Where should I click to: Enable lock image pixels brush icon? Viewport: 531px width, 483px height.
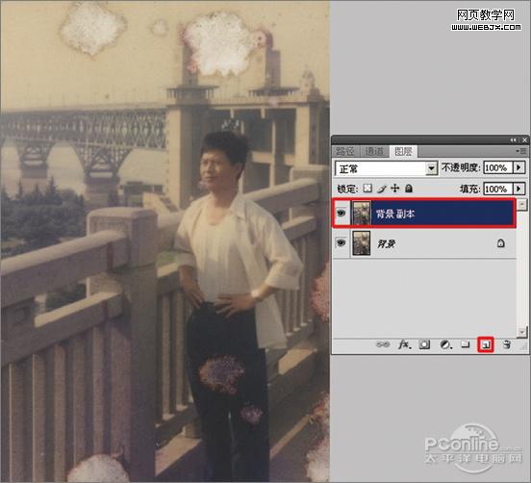coord(382,189)
